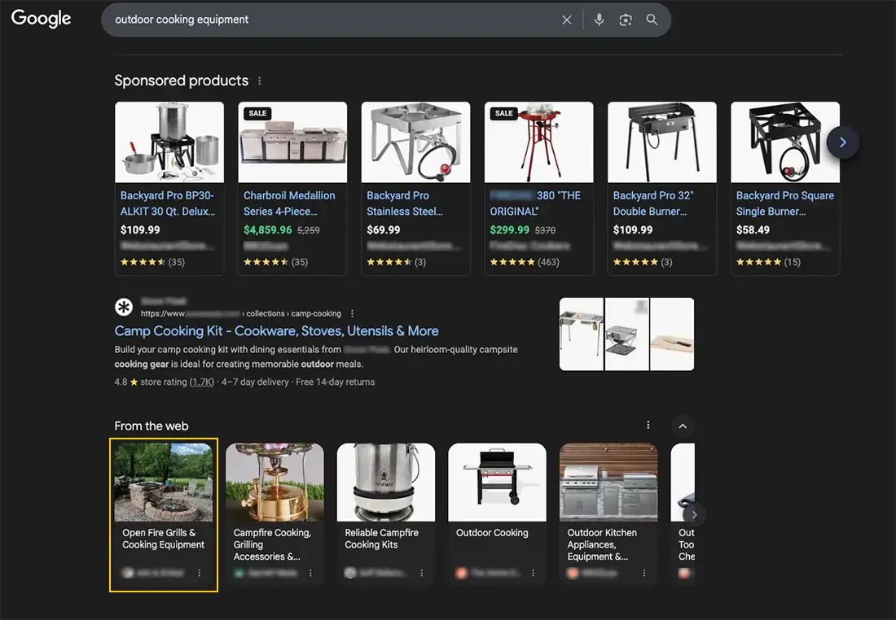Viewport: 896px width, 620px height.
Task: Click the Google logo
Action: click(42, 18)
